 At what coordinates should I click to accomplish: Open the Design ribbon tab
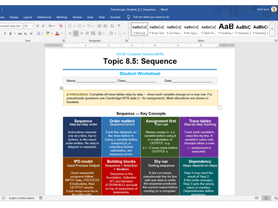click(x=14, y=17)
